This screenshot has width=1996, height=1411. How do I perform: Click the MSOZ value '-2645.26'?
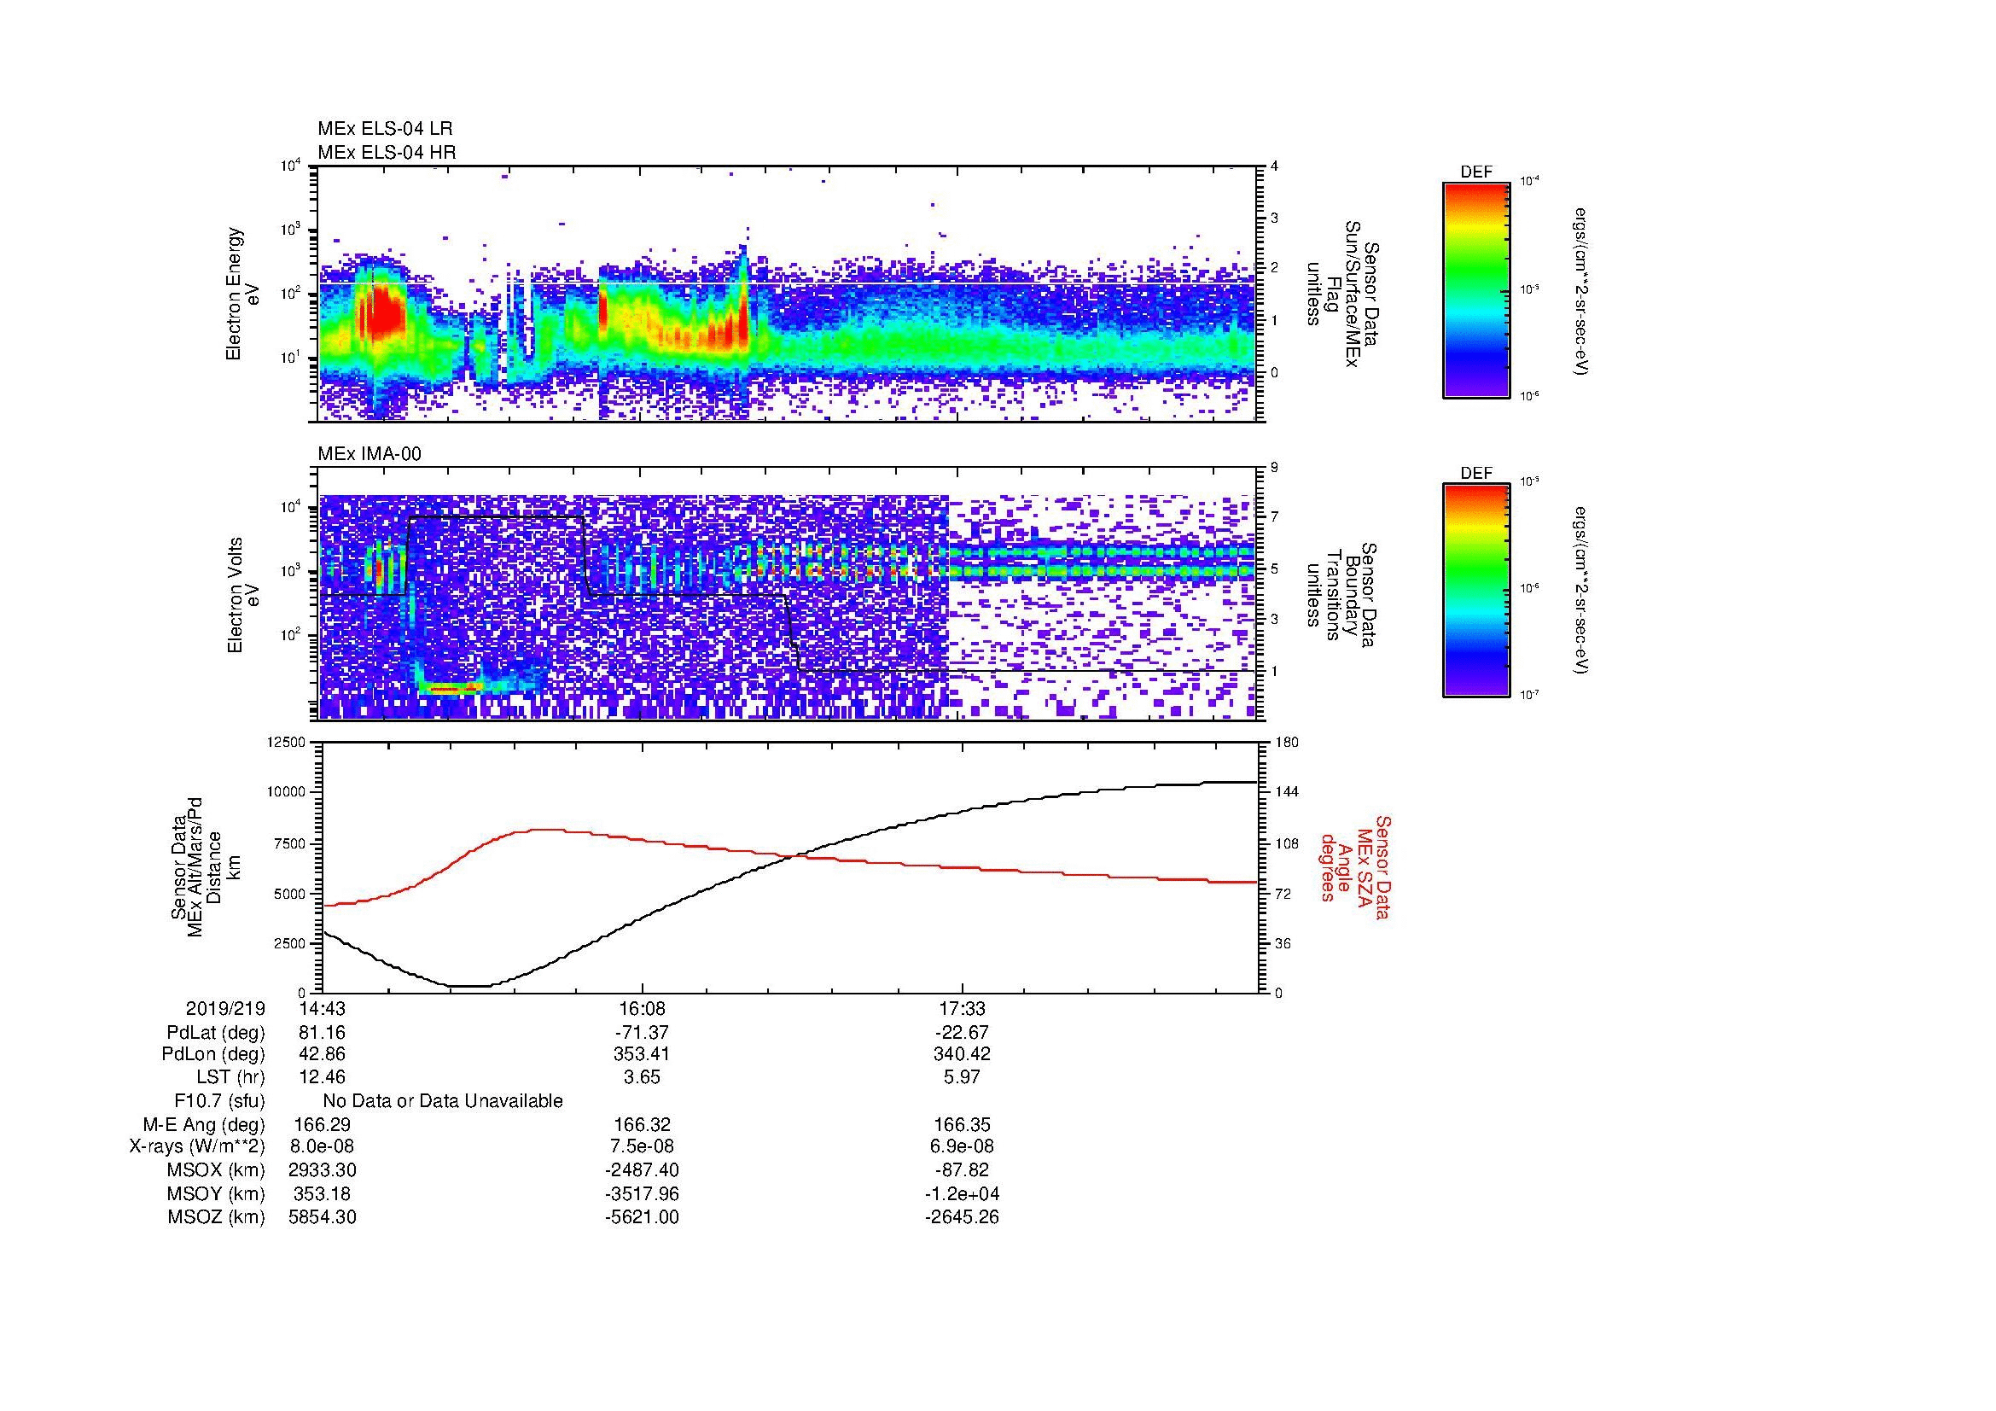(963, 1217)
